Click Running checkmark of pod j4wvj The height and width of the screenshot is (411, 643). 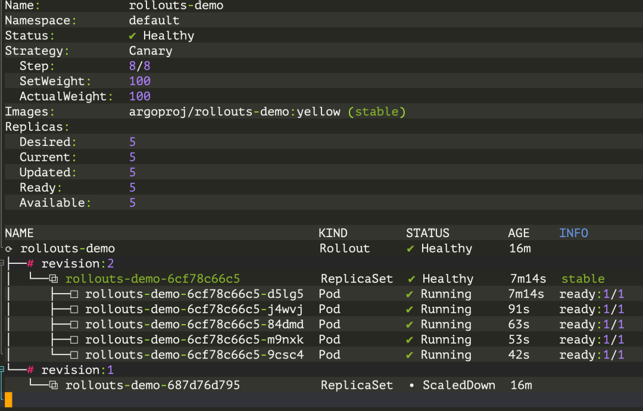tap(409, 310)
